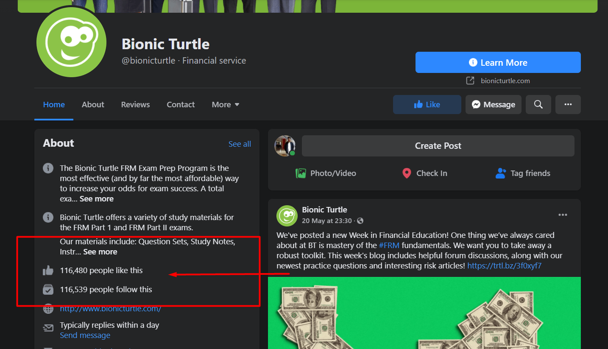The width and height of the screenshot is (608, 349).
Task: Click the Bionic Turtle page title
Action: [x=165, y=44]
